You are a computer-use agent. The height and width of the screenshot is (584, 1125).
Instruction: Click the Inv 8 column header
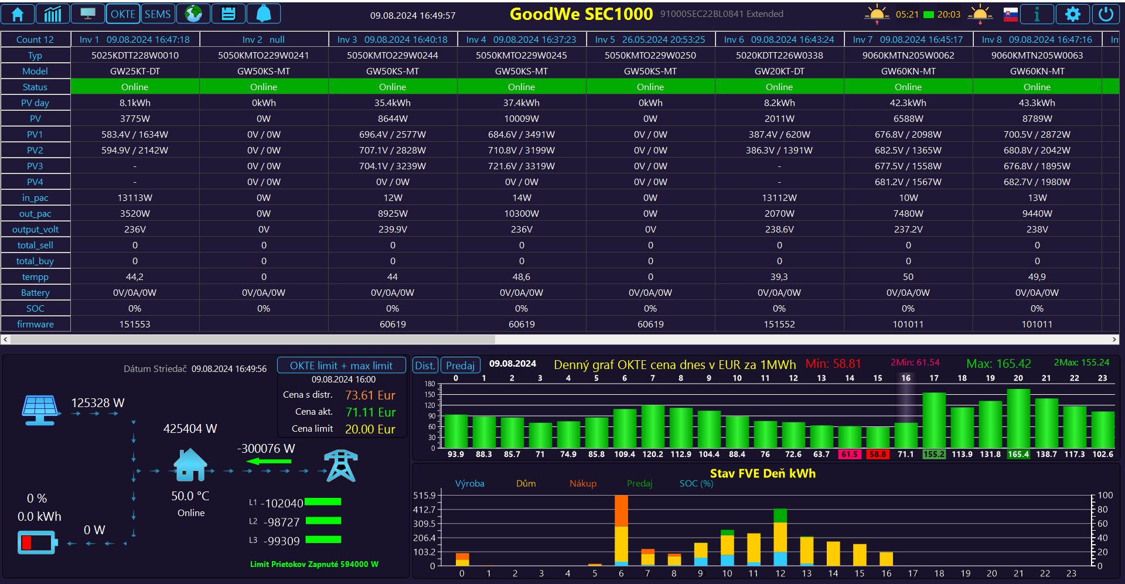coord(1037,39)
